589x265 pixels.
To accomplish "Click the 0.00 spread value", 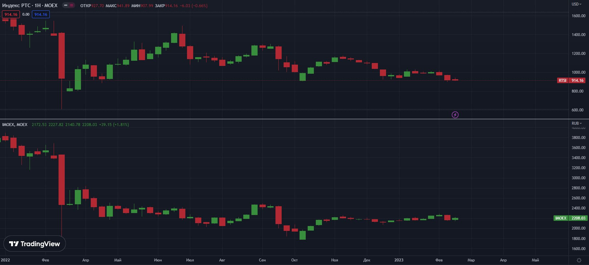I will 26,14.
